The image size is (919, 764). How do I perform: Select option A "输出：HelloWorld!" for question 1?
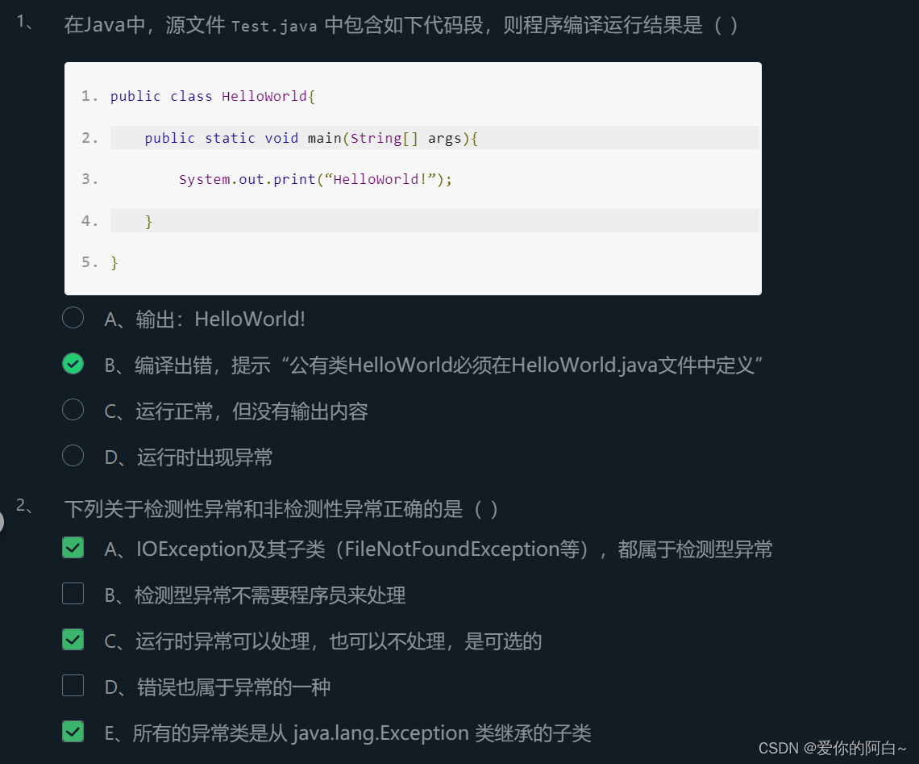pyautogui.click(x=73, y=318)
